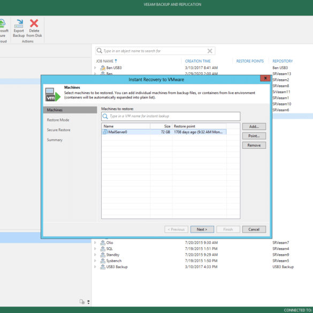Click the SQL backup job icon
Screen dimensions: 313x313
click(103, 249)
